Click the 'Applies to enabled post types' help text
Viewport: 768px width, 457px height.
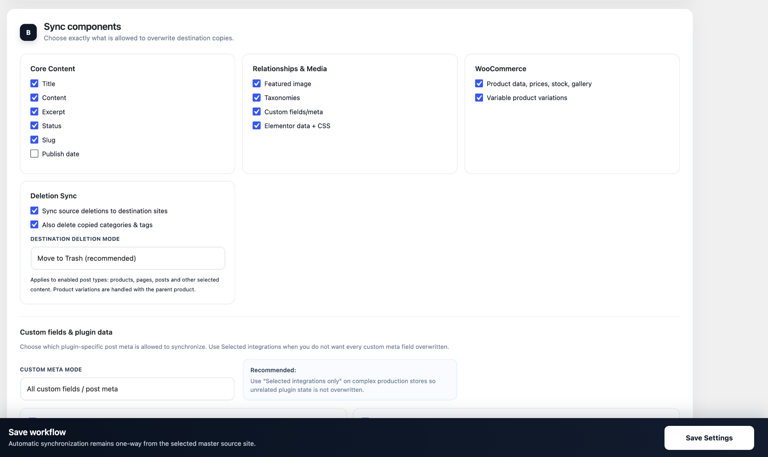124,285
